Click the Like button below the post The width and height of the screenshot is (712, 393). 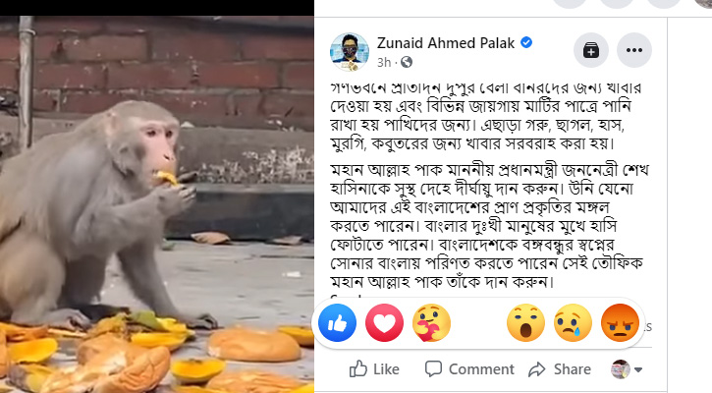374,368
